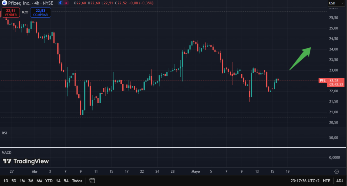
Task: Select the 5D time range
Action: pos(14,181)
